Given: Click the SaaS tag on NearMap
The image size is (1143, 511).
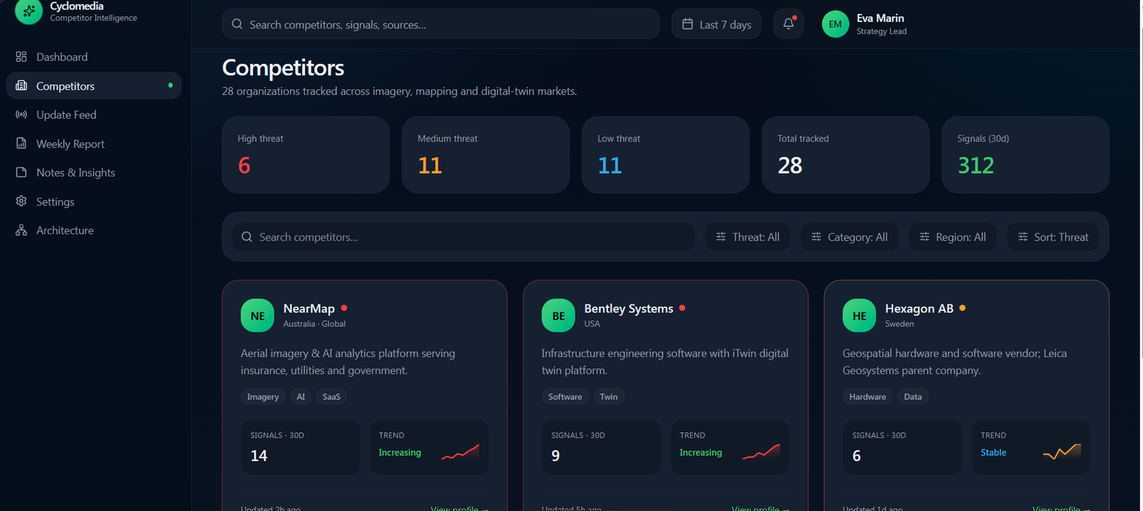Looking at the screenshot, I should click(x=331, y=397).
